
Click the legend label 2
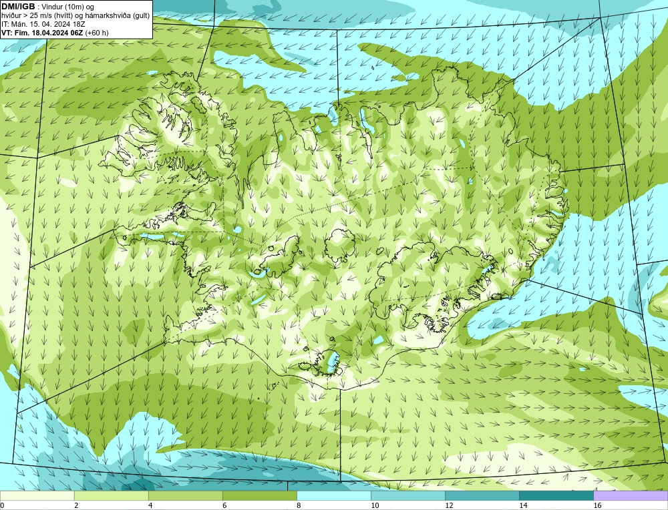click(76, 506)
